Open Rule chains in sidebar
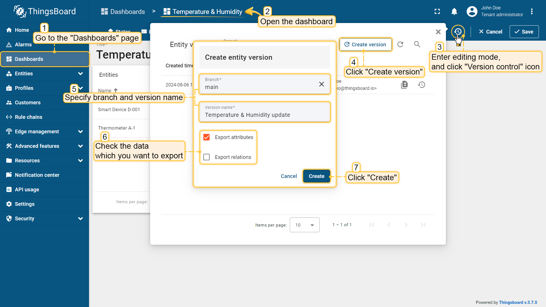The image size is (546, 307). (x=28, y=117)
